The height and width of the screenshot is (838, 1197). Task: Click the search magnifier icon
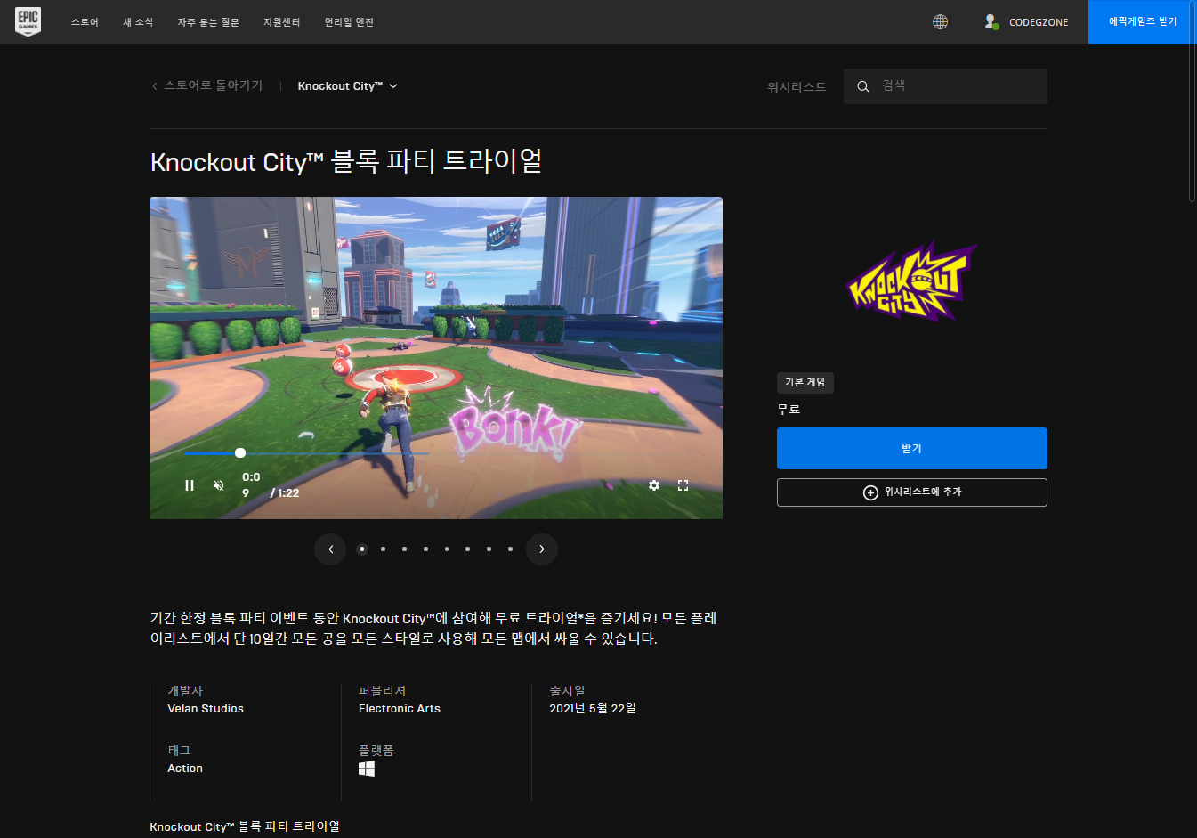pyautogui.click(x=863, y=86)
